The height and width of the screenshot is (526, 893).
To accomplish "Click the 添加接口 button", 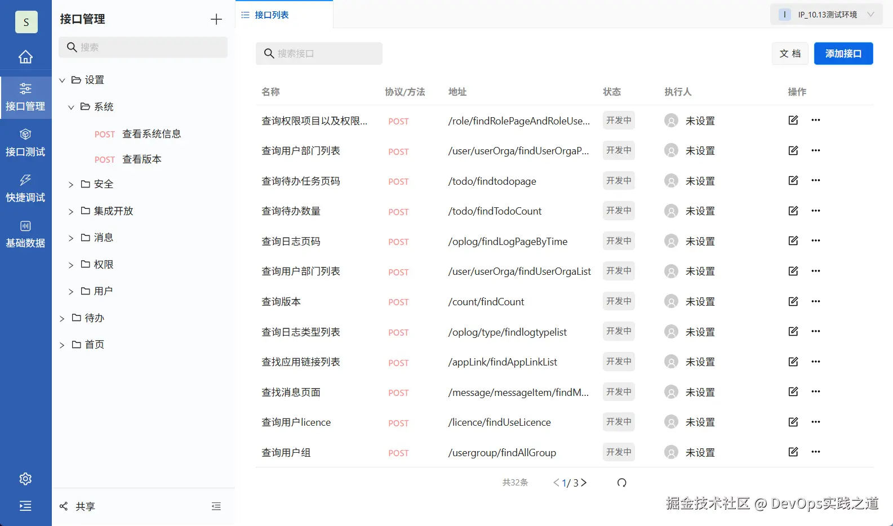I will point(843,54).
